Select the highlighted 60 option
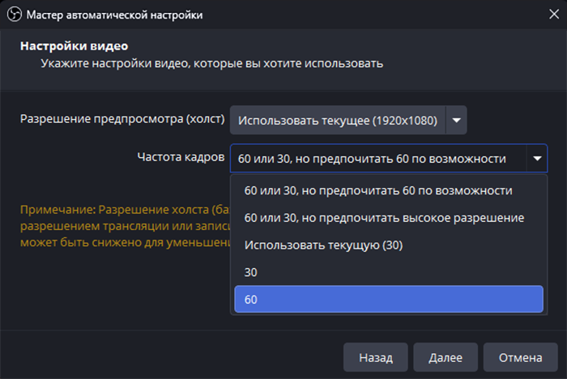567x379 pixels. [x=388, y=300]
